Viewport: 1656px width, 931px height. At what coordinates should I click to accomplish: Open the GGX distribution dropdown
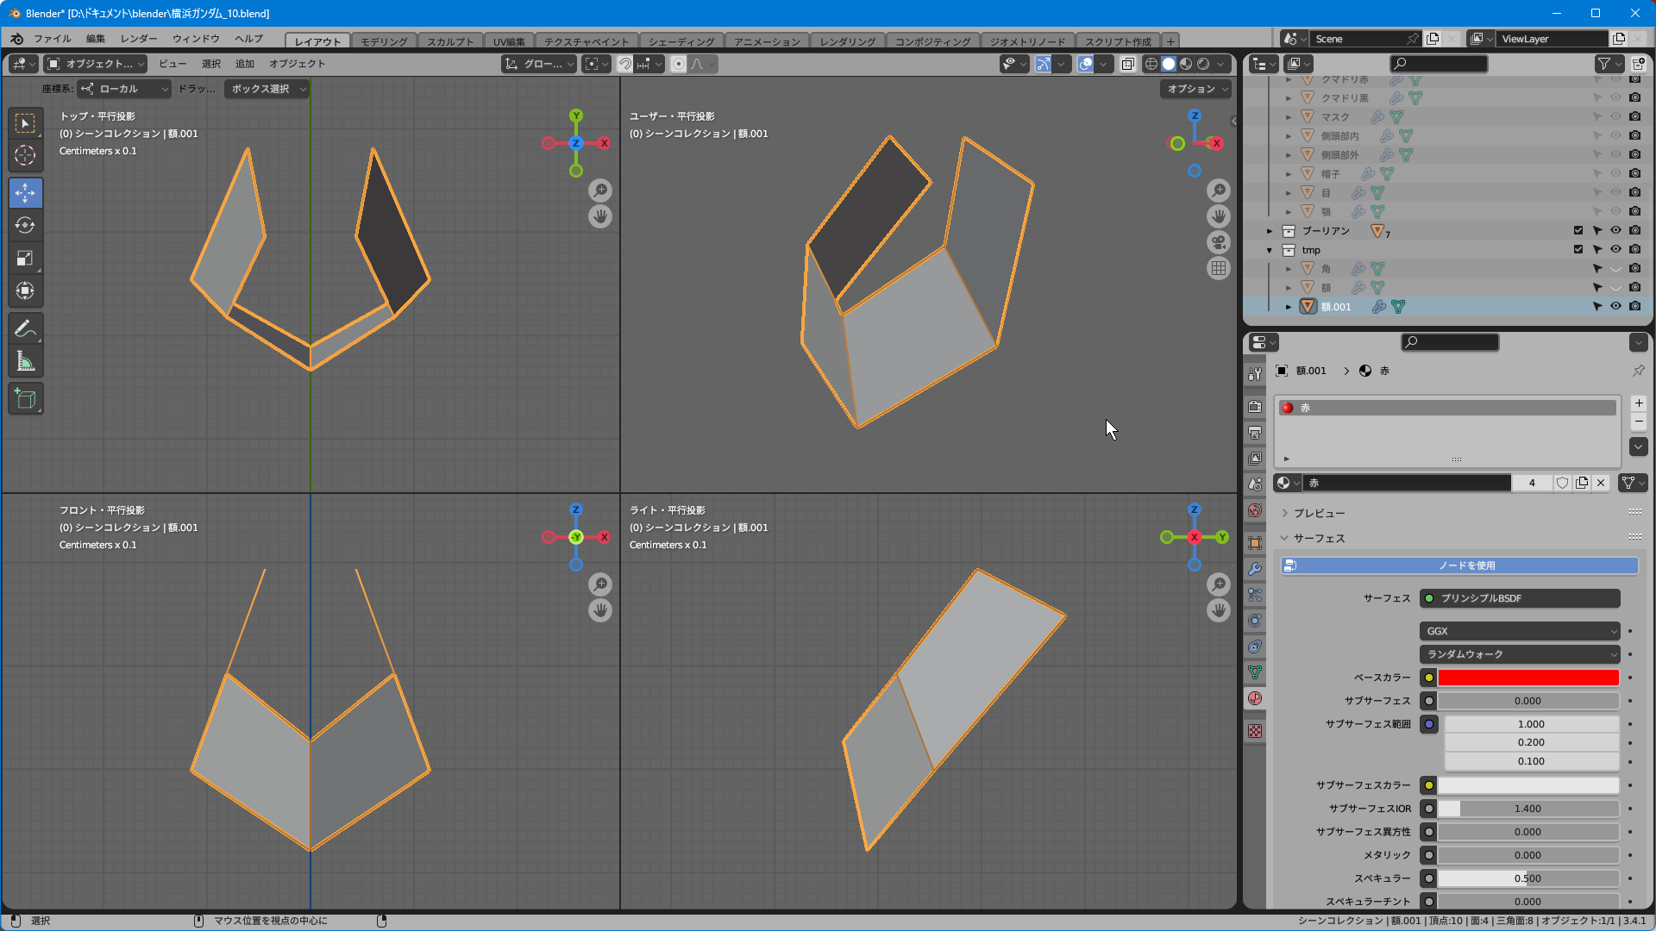[x=1520, y=631]
